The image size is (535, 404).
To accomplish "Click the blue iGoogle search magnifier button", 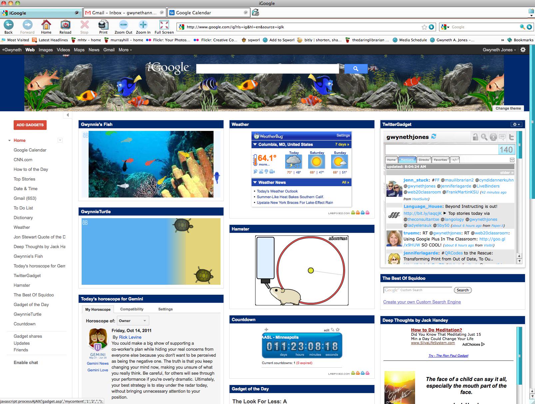I will 356,69.
